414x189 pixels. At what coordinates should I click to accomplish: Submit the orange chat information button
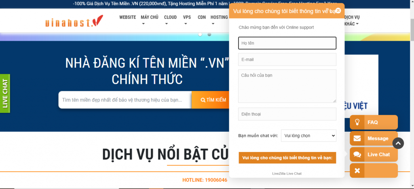(x=287, y=158)
